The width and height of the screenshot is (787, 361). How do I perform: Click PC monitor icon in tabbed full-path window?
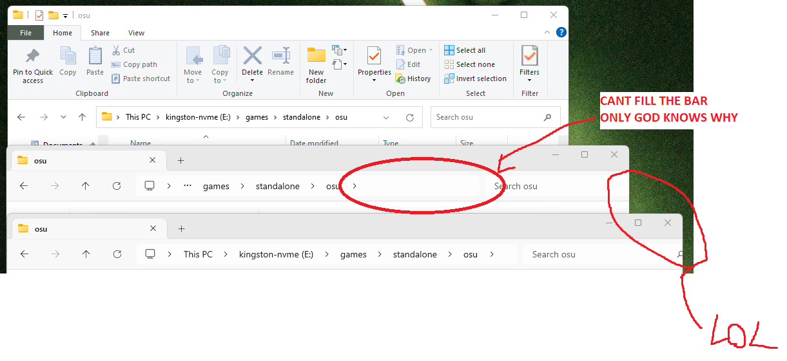coord(150,254)
